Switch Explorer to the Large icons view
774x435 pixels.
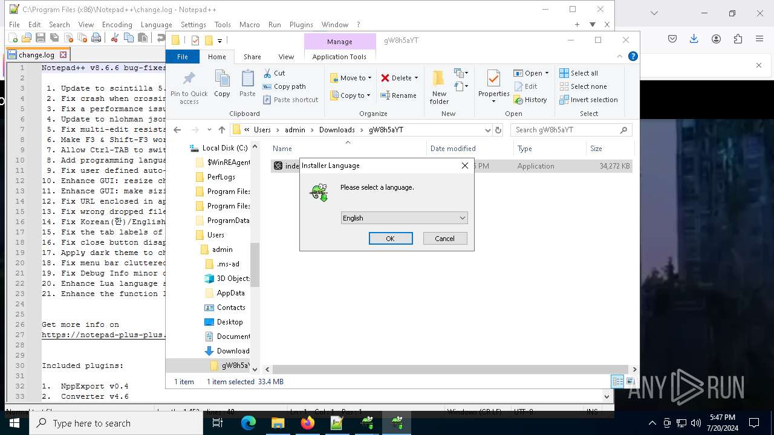click(630, 381)
